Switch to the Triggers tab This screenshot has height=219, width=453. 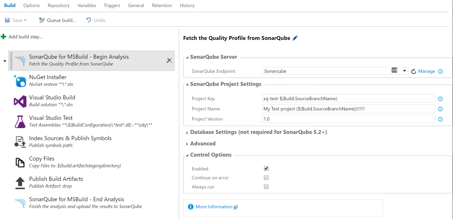(x=112, y=5)
